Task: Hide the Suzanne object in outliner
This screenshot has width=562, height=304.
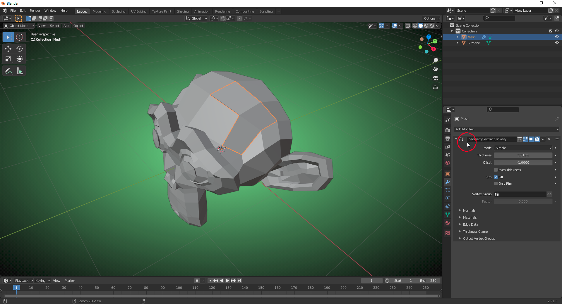Action: point(557,43)
